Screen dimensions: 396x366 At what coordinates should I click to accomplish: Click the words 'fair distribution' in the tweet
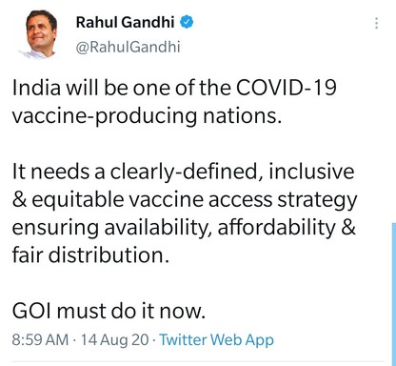pos(89,254)
